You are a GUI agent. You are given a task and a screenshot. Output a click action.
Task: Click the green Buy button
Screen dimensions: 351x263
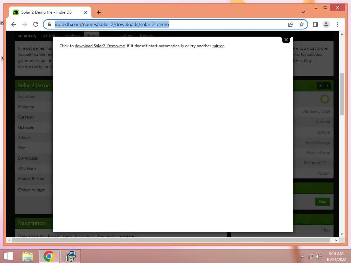pyautogui.click(x=323, y=202)
